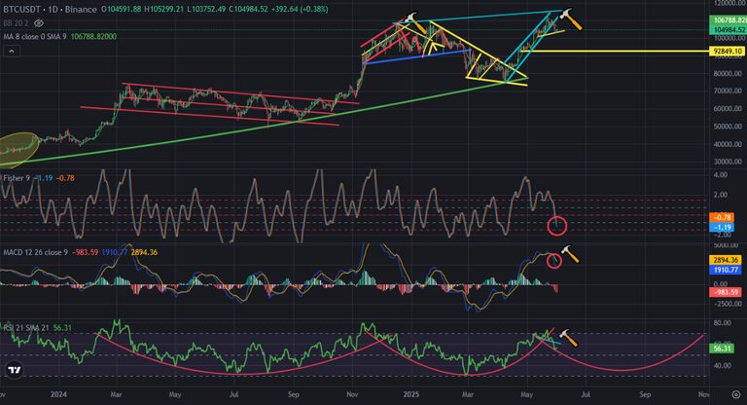Select the red circle on the MACD pane
The width and height of the screenshot is (747, 405).
pos(553,261)
